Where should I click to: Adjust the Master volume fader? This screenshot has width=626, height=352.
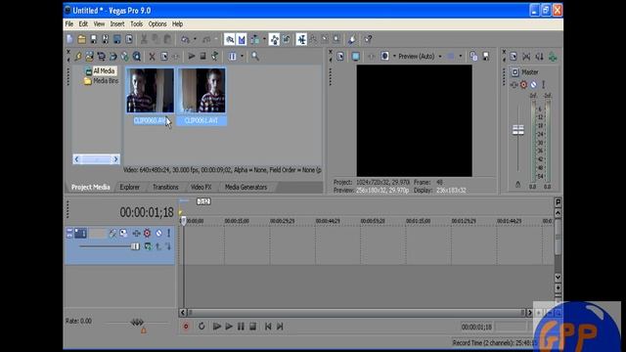pos(518,130)
